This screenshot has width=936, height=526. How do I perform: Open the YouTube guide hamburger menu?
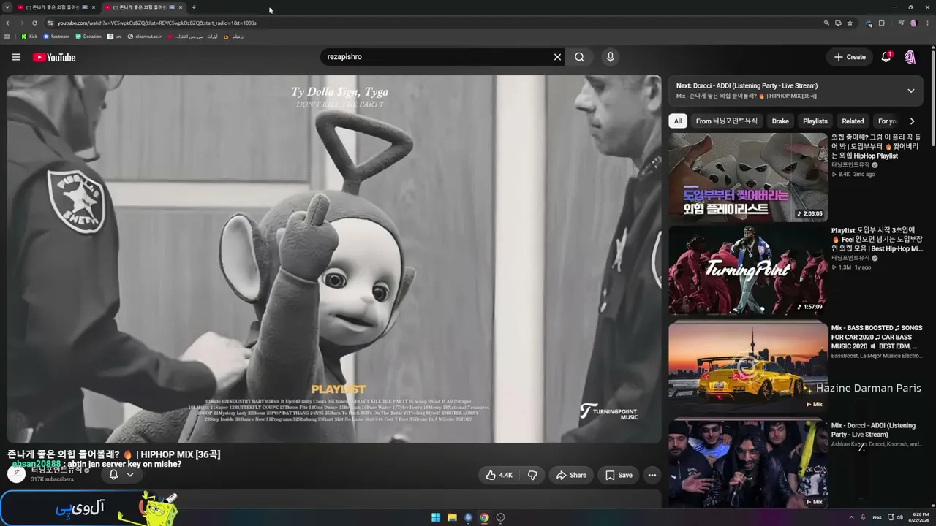point(16,57)
